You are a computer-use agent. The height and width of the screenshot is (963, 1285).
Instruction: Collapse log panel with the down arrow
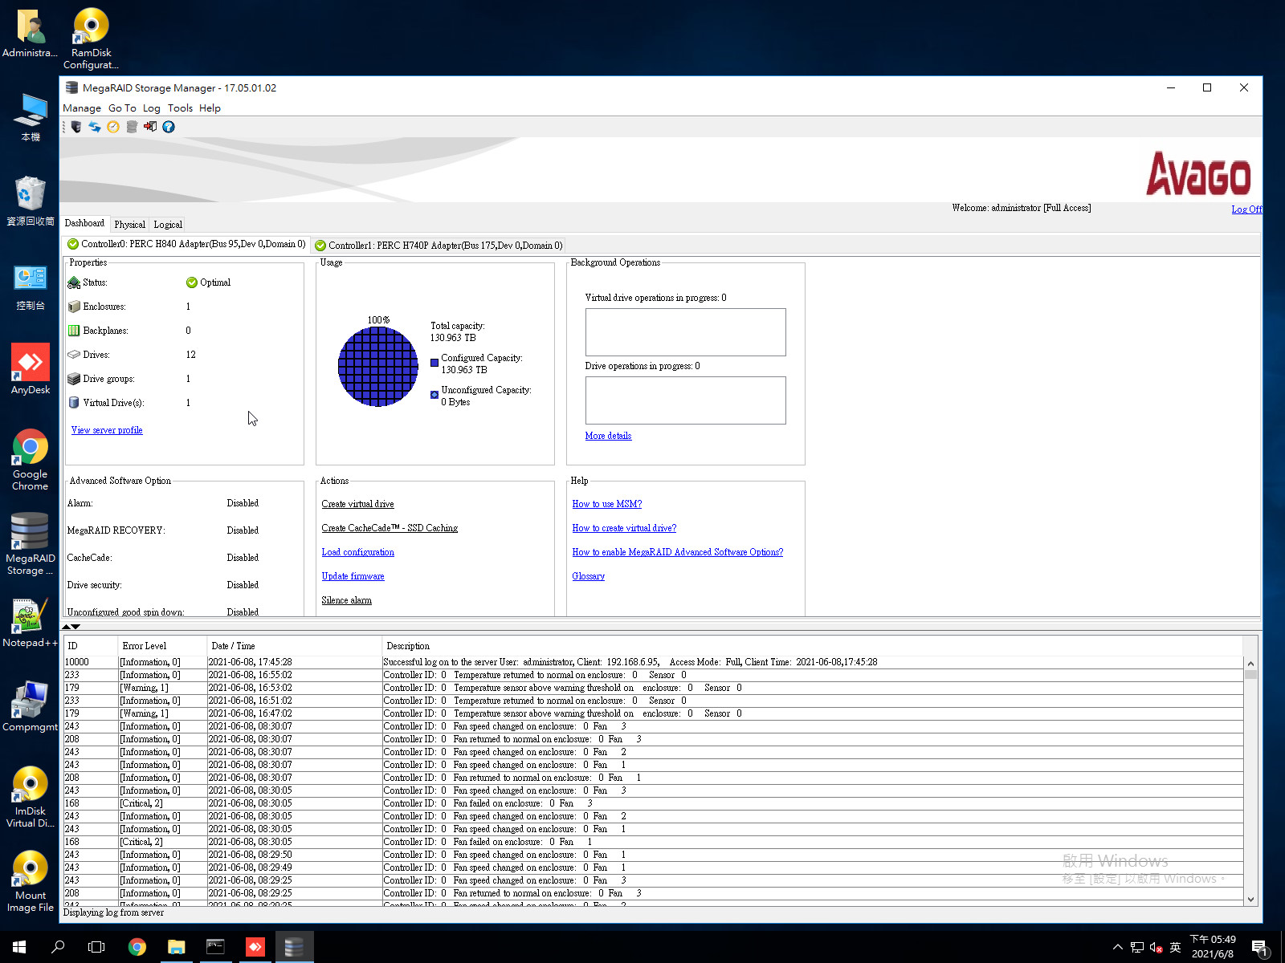(76, 627)
